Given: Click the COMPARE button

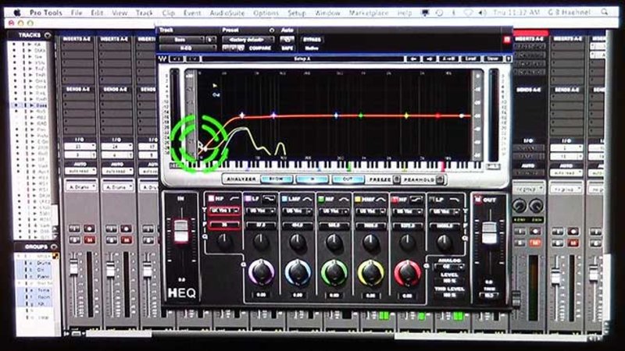Looking at the screenshot, I should point(260,48).
